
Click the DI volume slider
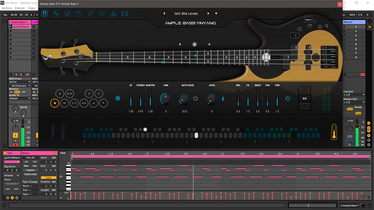[x=131, y=98]
